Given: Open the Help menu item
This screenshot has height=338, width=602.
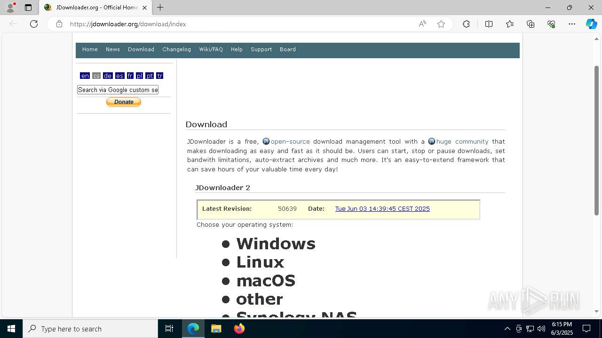Looking at the screenshot, I should click(237, 49).
